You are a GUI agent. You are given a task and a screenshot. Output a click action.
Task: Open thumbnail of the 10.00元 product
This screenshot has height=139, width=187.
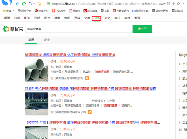click(x=37, y=132)
